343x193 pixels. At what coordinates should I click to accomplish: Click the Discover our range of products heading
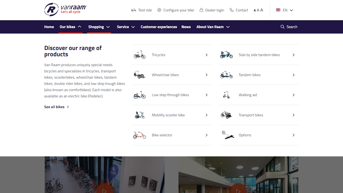pos(73,51)
